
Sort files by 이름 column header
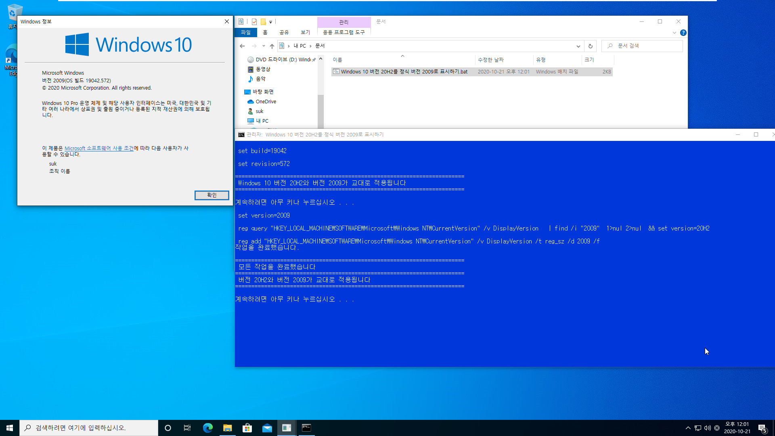(402, 60)
